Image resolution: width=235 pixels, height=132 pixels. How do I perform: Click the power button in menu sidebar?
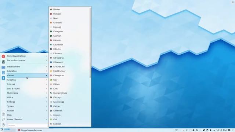click(x=3, y=125)
